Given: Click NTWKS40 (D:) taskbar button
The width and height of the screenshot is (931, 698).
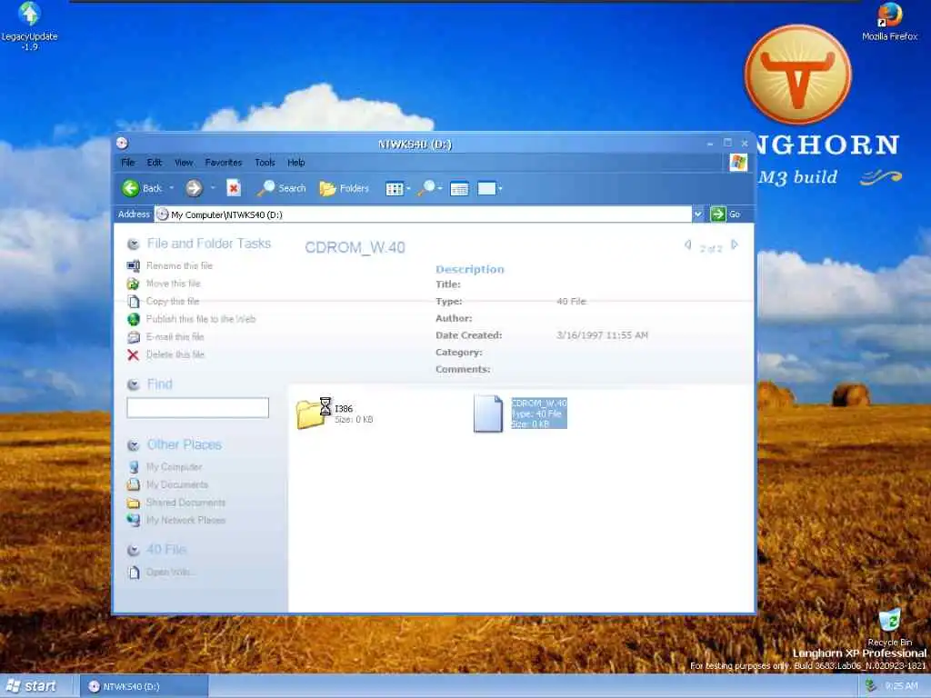Looking at the screenshot, I should pos(144,687).
